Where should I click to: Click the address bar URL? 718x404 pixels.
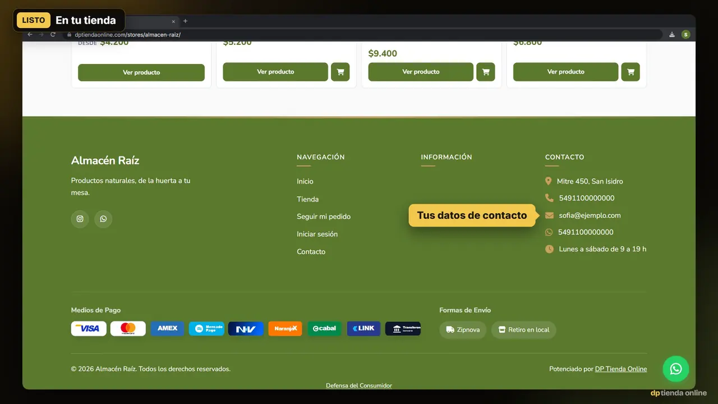127,35
